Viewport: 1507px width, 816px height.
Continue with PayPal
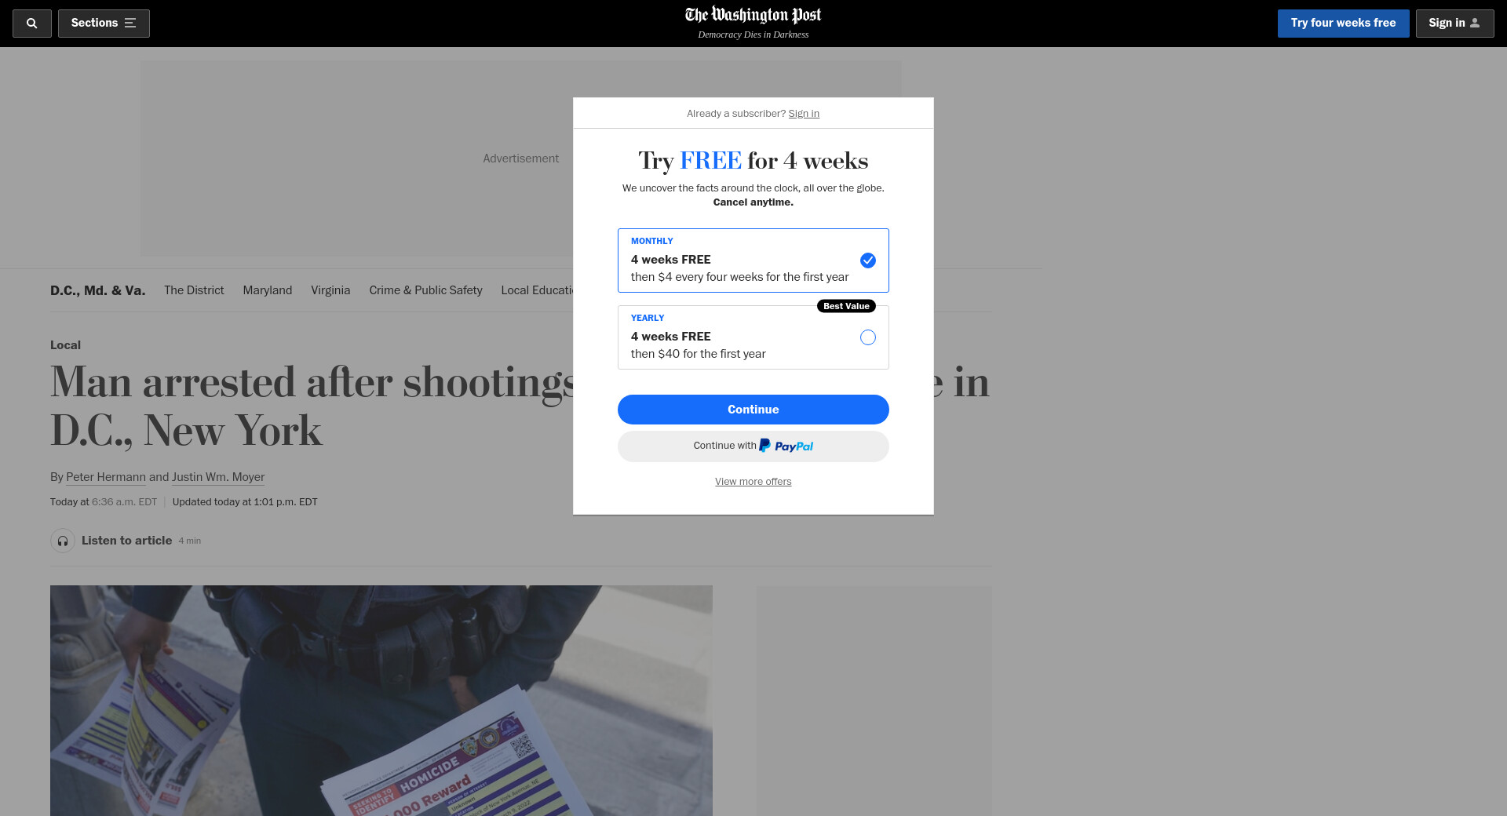[x=753, y=446]
